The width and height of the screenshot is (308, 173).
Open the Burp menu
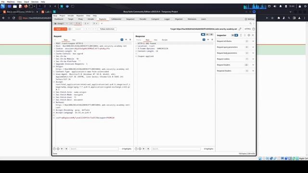pos(55,16)
